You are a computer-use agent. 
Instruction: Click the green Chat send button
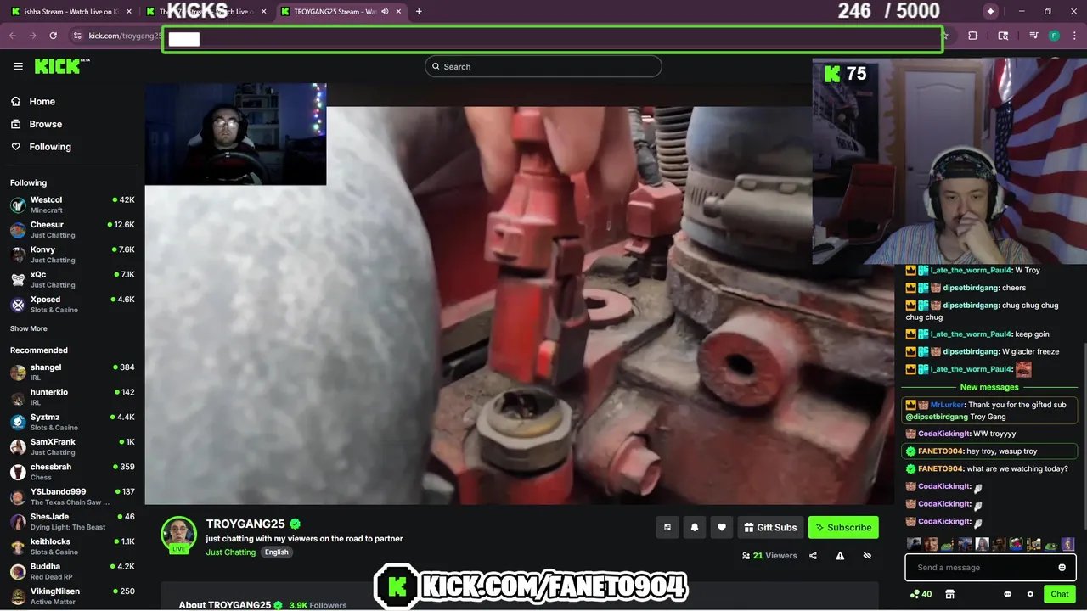(1060, 594)
